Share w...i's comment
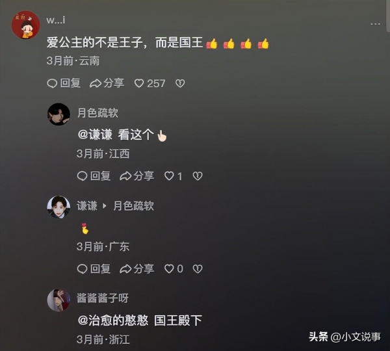This screenshot has width=390, height=351. (107, 83)
